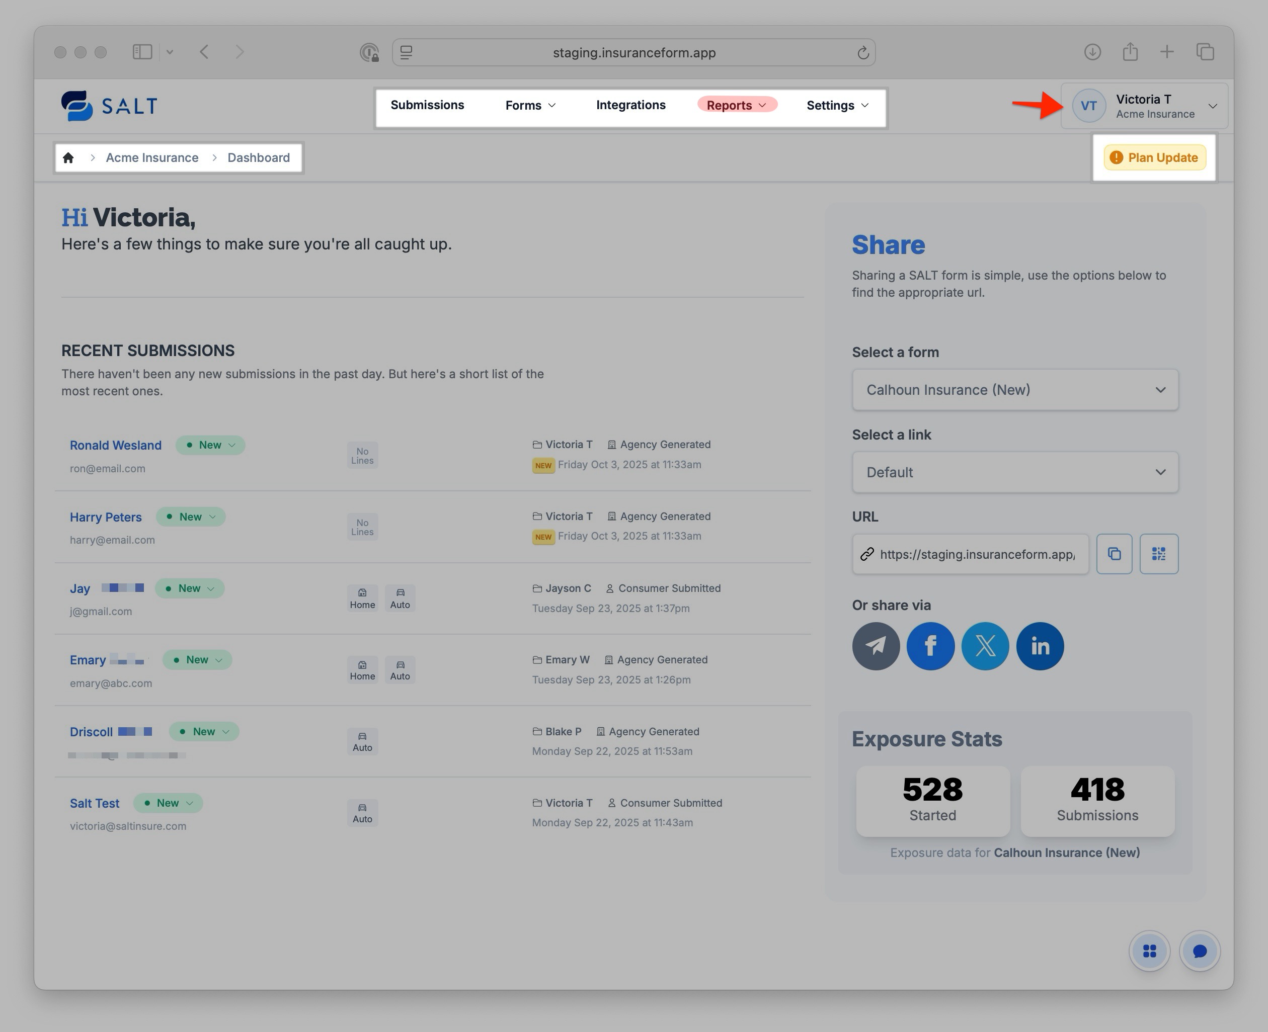Open the Reports menu

736,106
